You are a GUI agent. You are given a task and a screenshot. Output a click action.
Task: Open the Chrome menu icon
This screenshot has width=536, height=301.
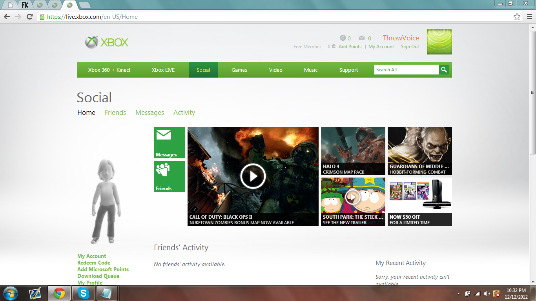point(529,17)
